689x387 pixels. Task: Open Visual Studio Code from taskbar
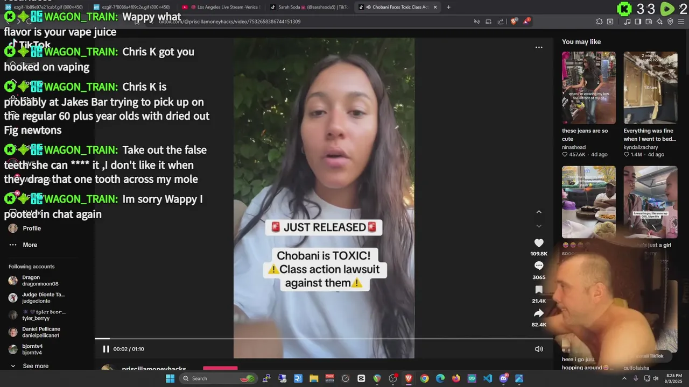click(488, 378)
